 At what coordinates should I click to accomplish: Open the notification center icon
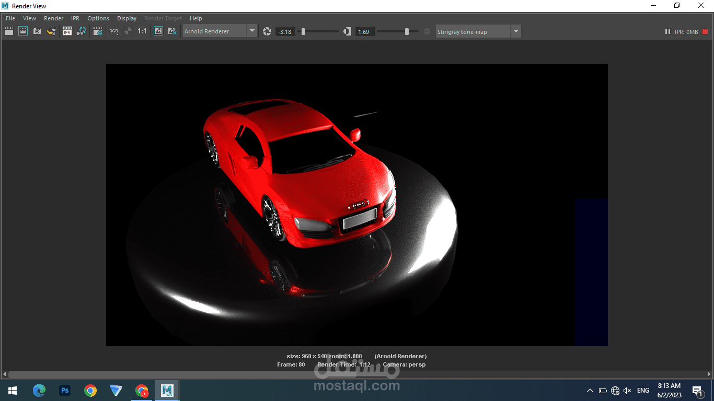click(698, 391)
